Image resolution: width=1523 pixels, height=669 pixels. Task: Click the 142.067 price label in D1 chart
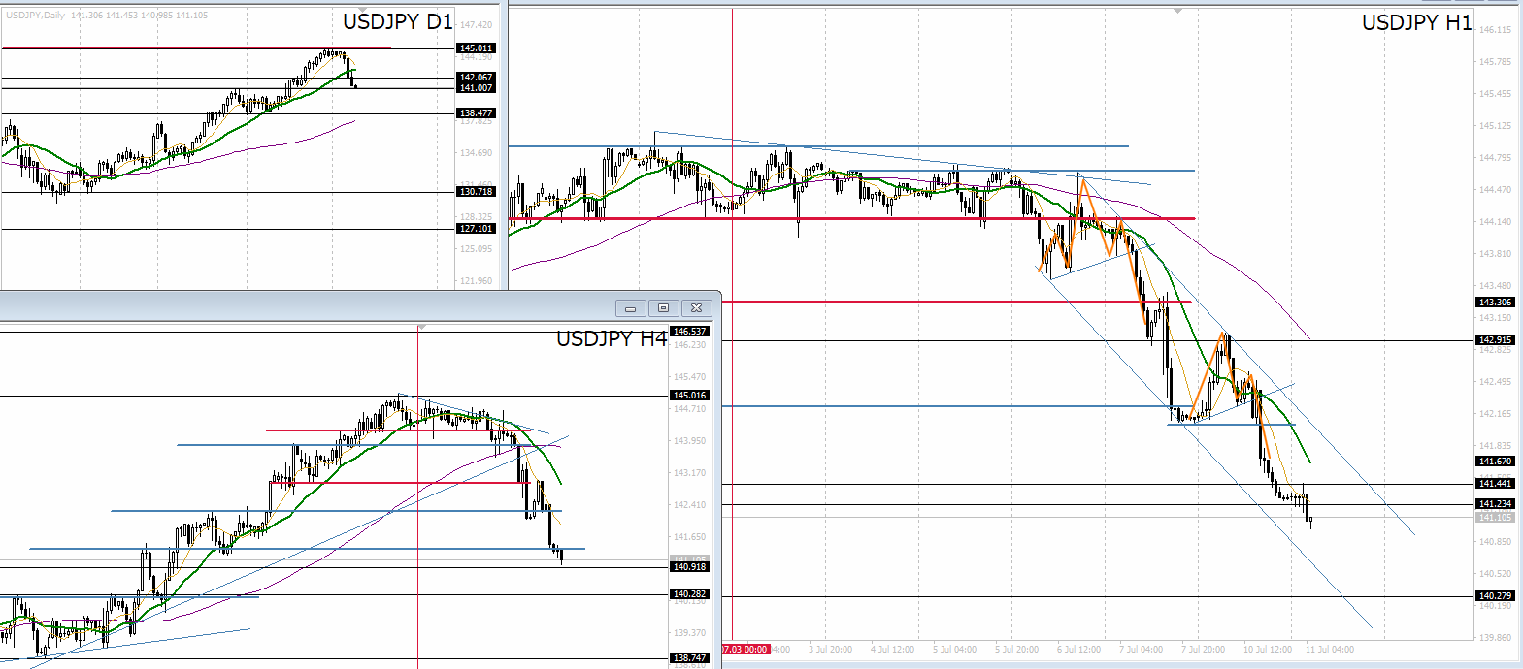click(x=476, y=77)
